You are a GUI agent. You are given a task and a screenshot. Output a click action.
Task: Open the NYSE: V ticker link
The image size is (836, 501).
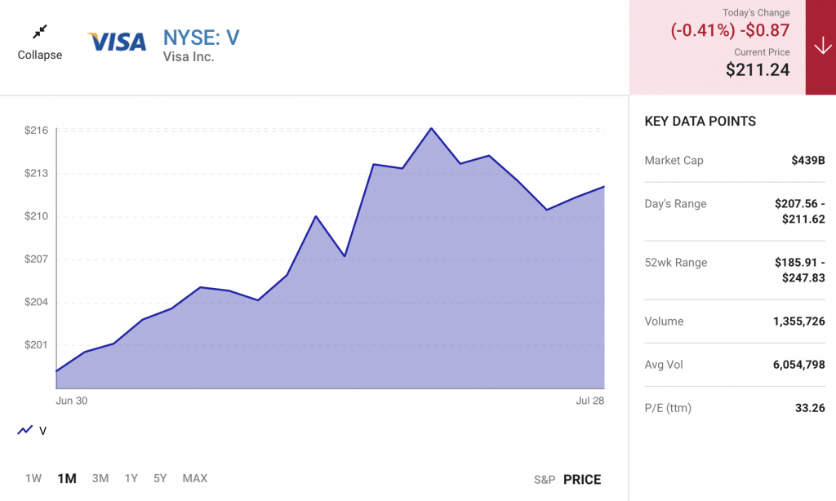(201, 38)
